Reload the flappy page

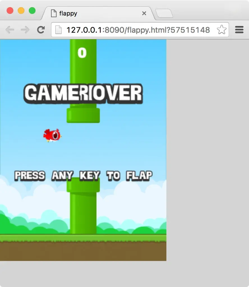tap(41, 30)
